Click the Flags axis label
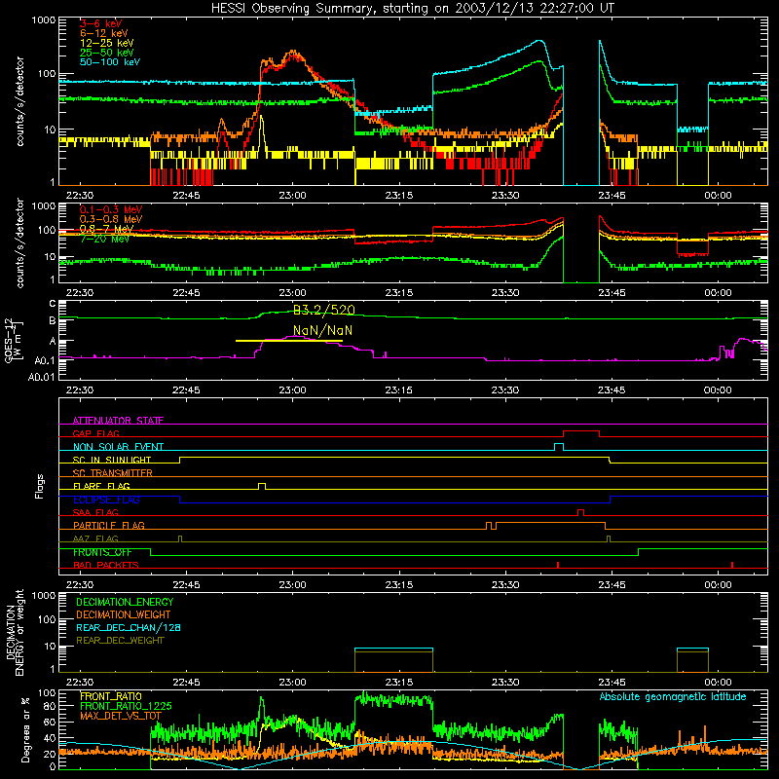The image size is (779, 779). 40,486
